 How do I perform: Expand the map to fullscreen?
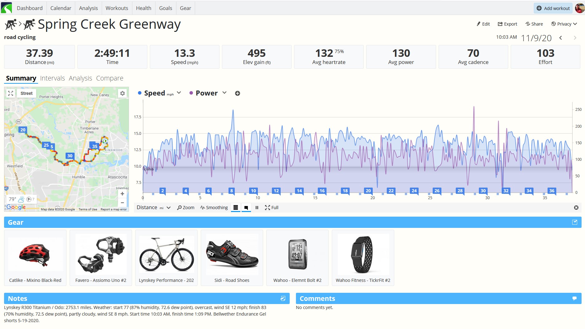pos(11,93)
